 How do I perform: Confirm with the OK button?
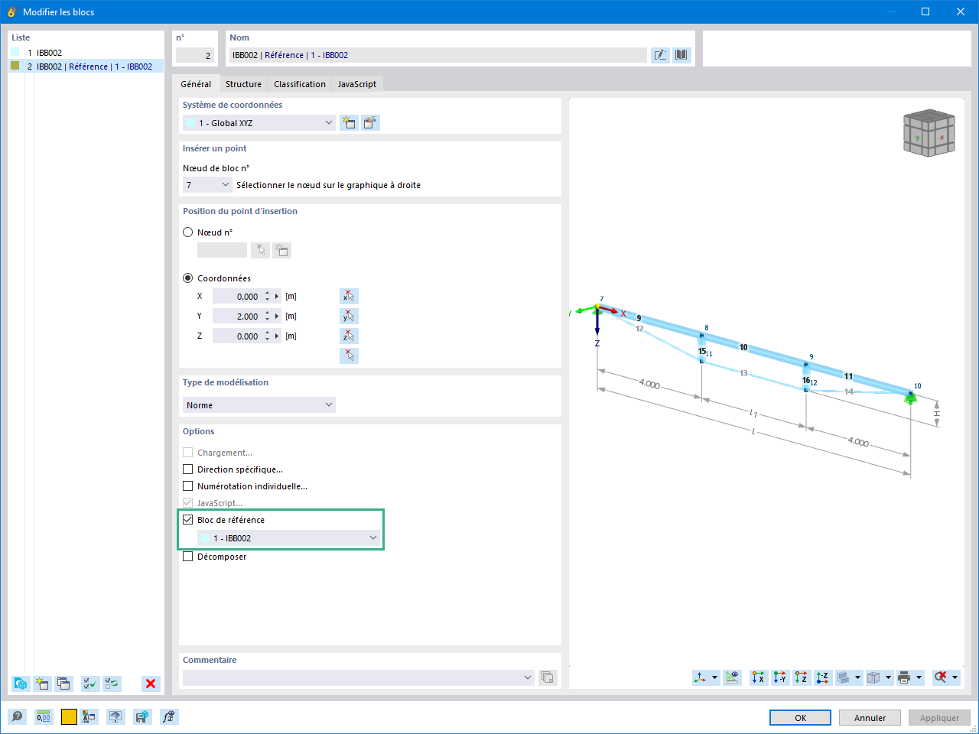(800, 718)
